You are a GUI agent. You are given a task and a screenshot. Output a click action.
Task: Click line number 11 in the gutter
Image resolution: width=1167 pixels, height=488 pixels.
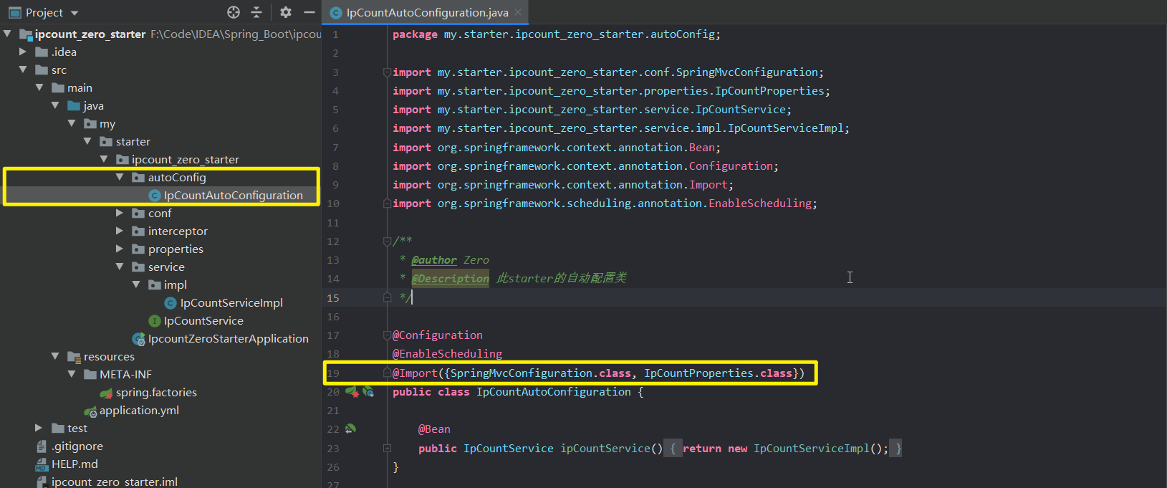pyautogui.click(x=333, y=223)
